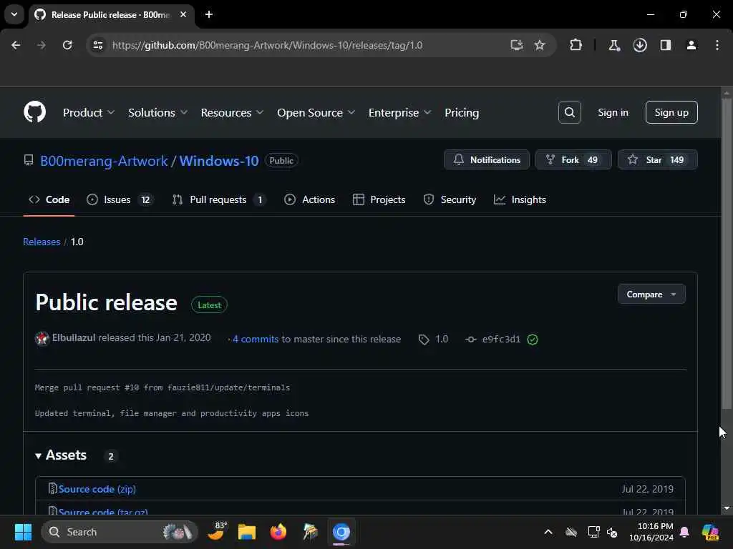
Task: Open the Security tab
Action: [450, 199]
